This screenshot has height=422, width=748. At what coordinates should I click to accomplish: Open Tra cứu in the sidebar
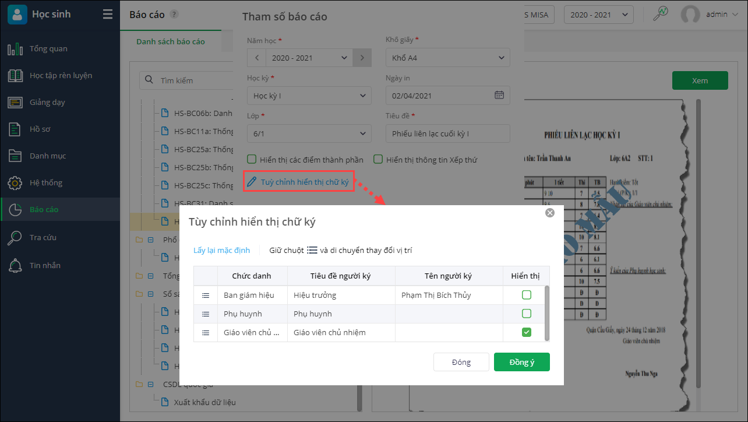(x=60, y=238)
